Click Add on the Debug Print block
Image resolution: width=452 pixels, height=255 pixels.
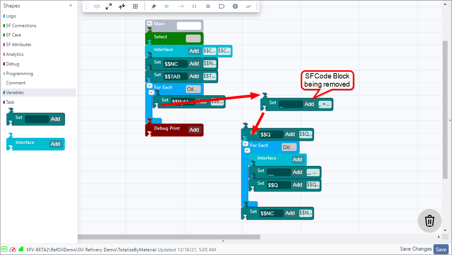pos(194,130)
